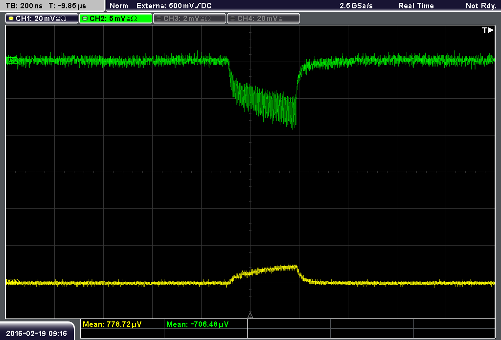This screenshot has width=501, height=340.
Task: Select the CH1: 20 mV channel tab
Action: 42,19
